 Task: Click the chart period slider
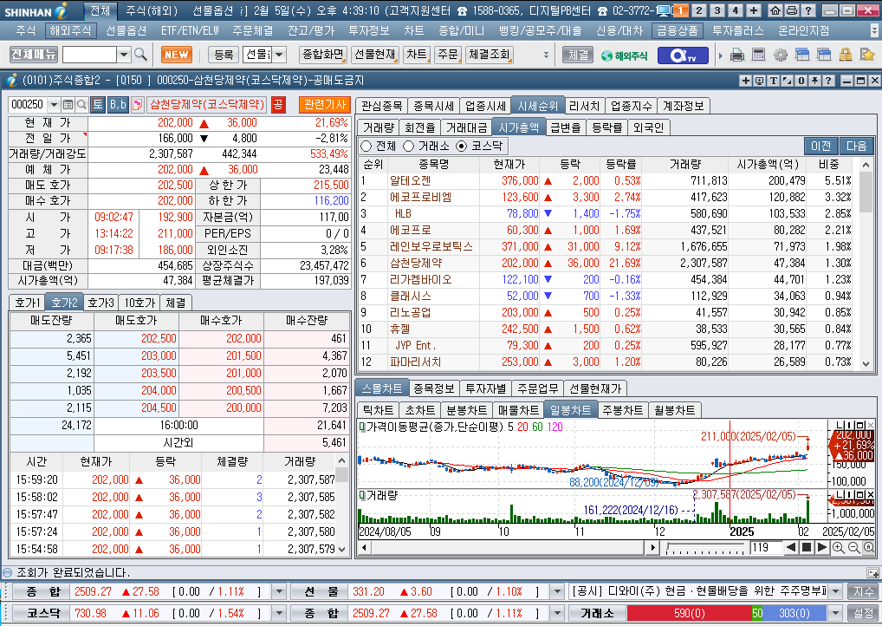tap(706, 547)
